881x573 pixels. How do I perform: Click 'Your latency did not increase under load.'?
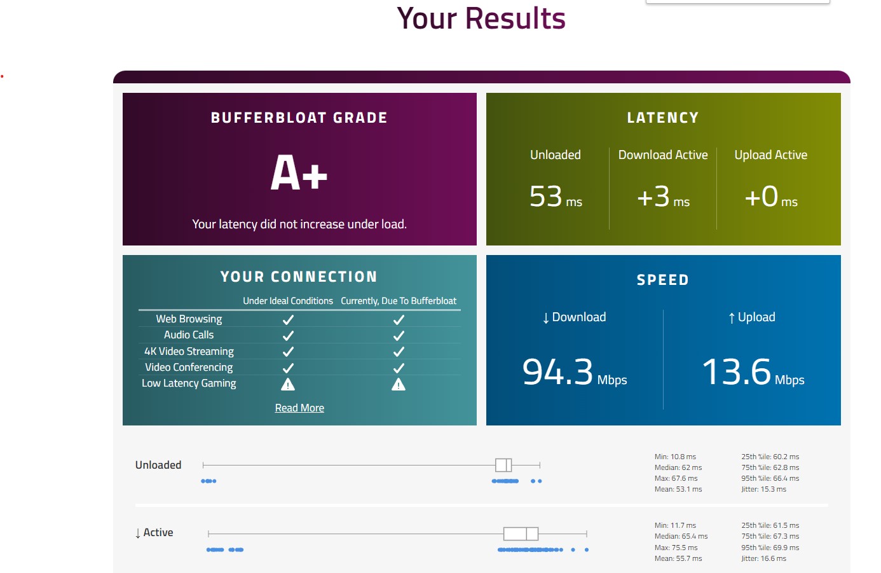(299, 224)
